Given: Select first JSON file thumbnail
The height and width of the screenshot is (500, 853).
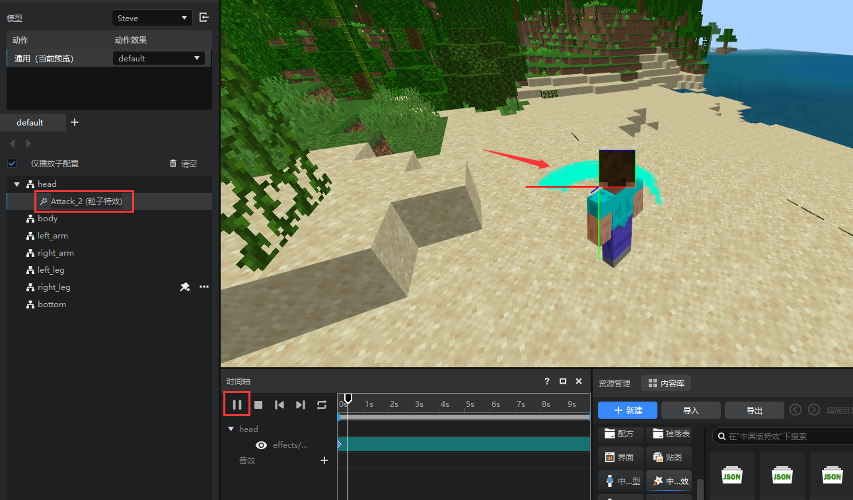Looking at the screenshot, I should click(x=731, y=476).
